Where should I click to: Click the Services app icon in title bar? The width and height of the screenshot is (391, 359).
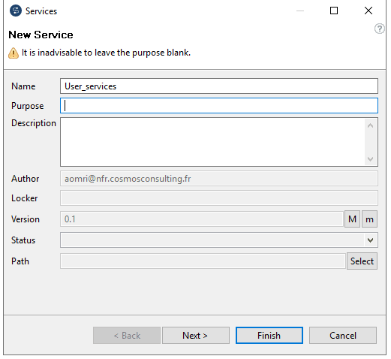[16, 11]
